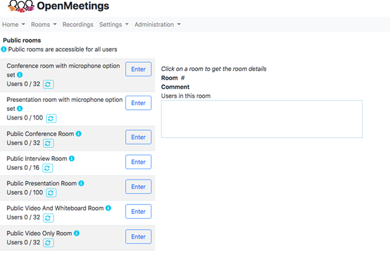The height and width of the screenshot is (258, 390).
Task: Click Enter for Public Video Only Room
Action: coord(138,237)
